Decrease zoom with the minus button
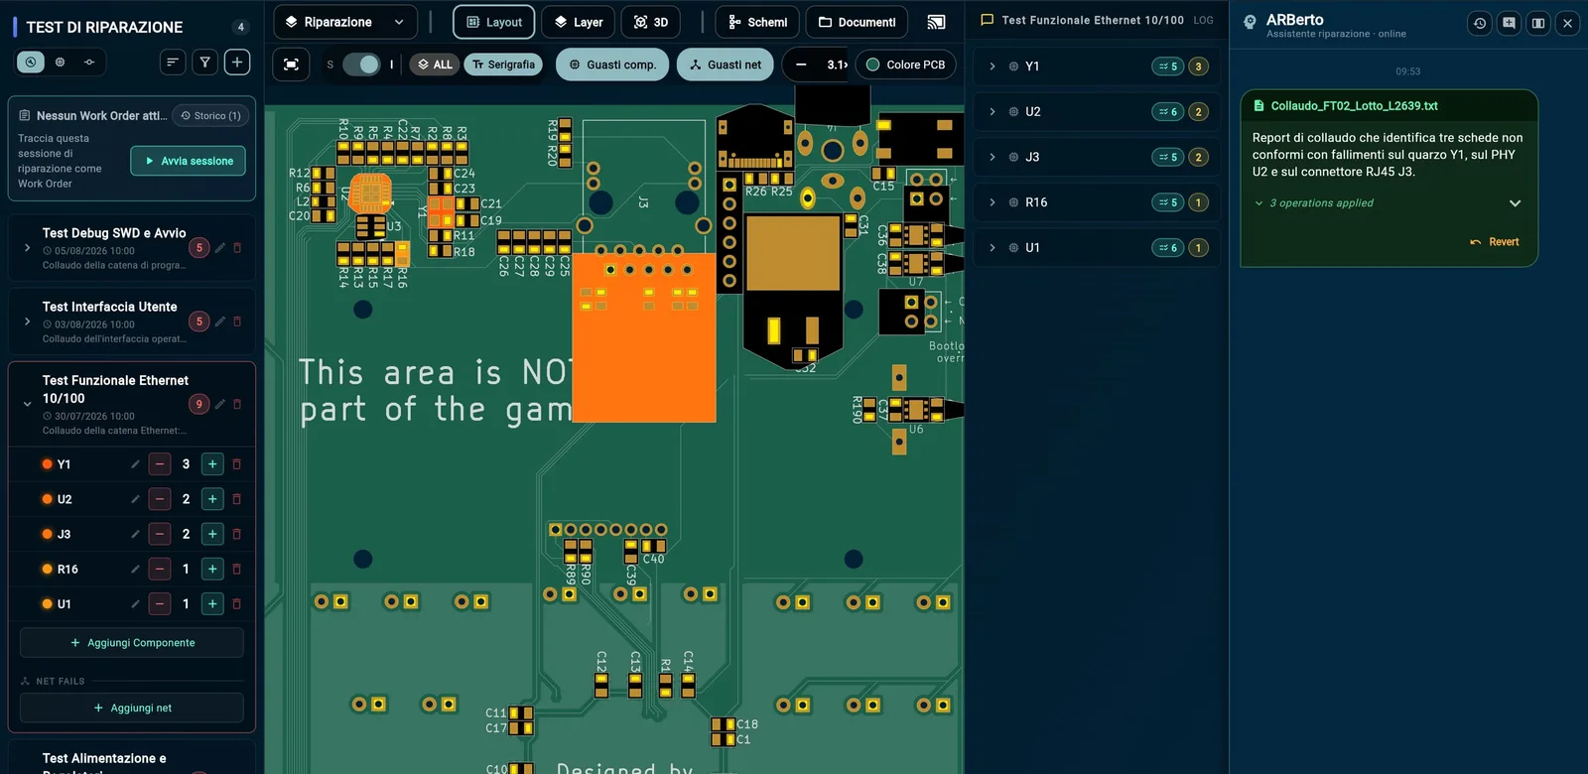 (801, 64)
